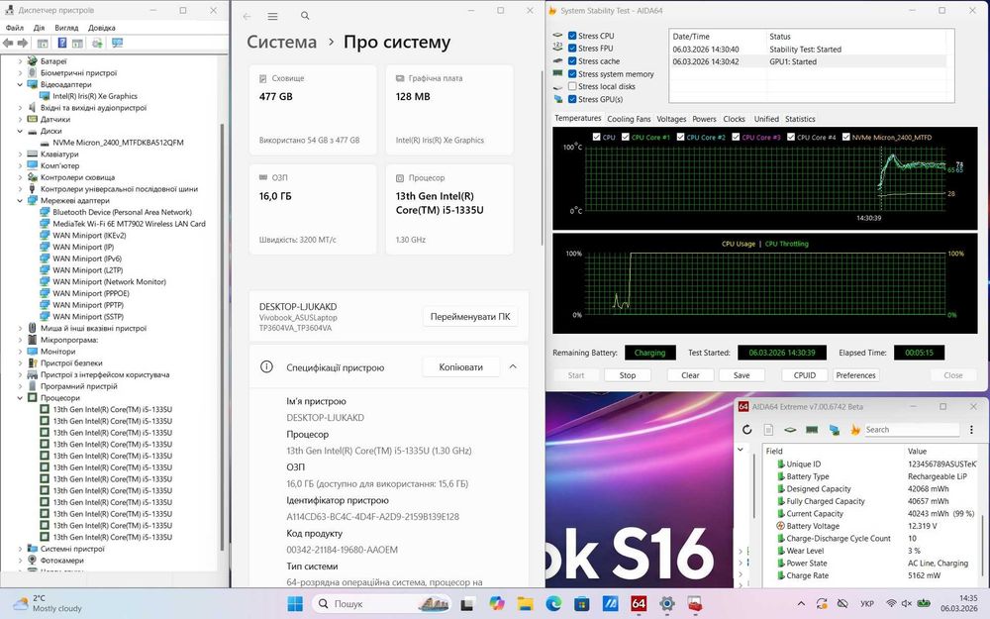Screen dimensions: 990x619
Task: Uncheck the Stress GPU(s) checkbox
Action: click(x=572, y=99)
